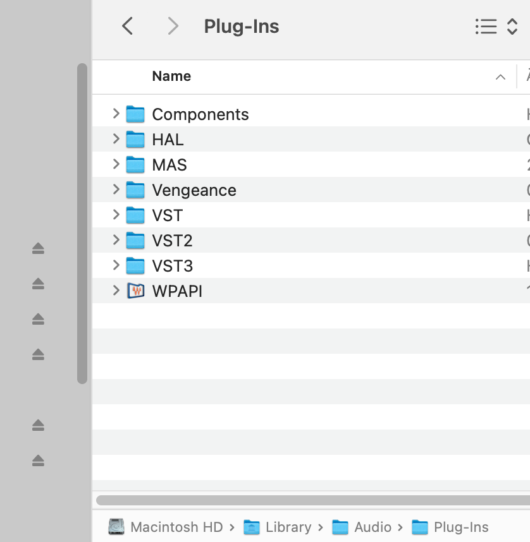Expand the VST2 folder
The image size is (530, 542).
pos(116,240)
